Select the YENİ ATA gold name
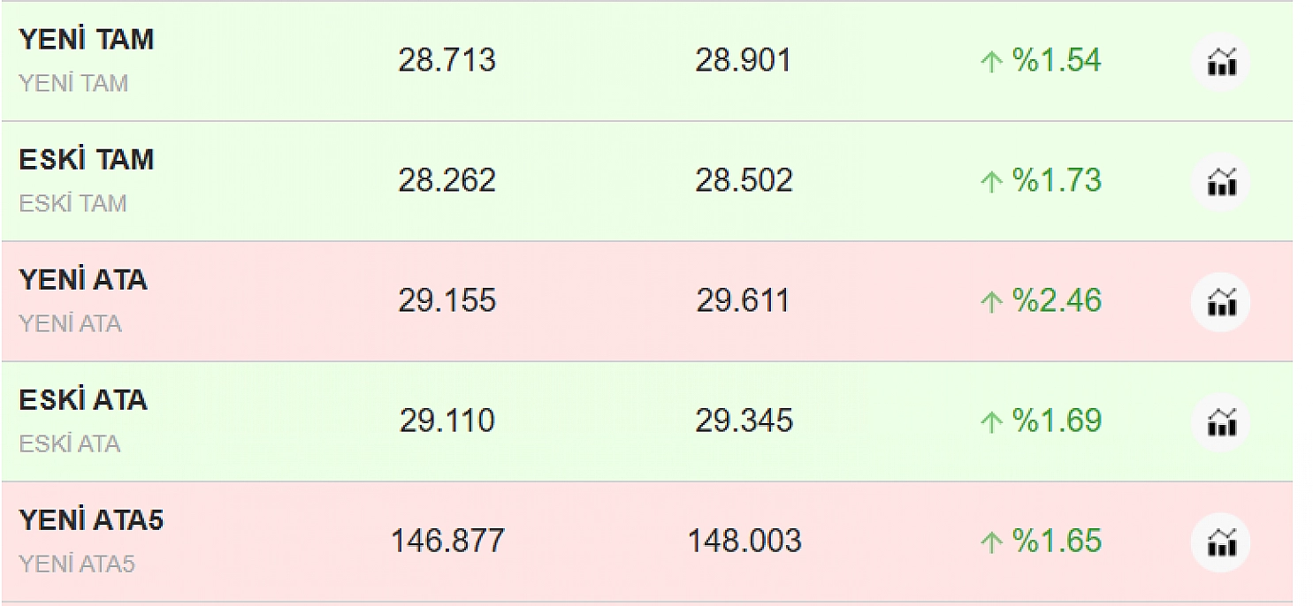 (82, 279)
